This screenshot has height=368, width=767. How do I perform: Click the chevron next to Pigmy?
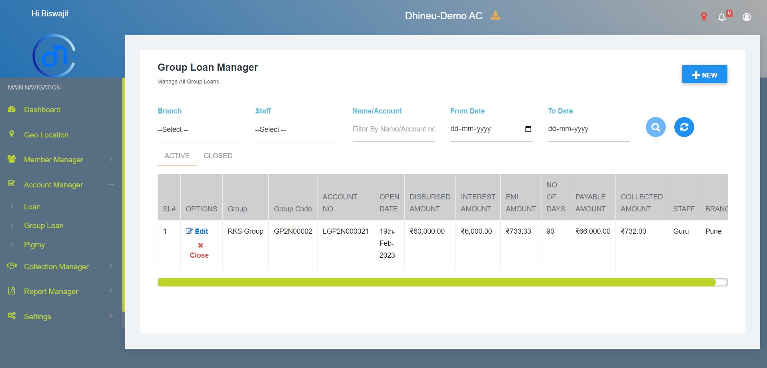tap(12, 245)
